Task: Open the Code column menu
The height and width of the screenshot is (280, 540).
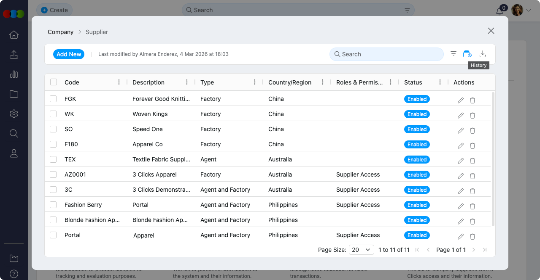Action: (119, 82)
